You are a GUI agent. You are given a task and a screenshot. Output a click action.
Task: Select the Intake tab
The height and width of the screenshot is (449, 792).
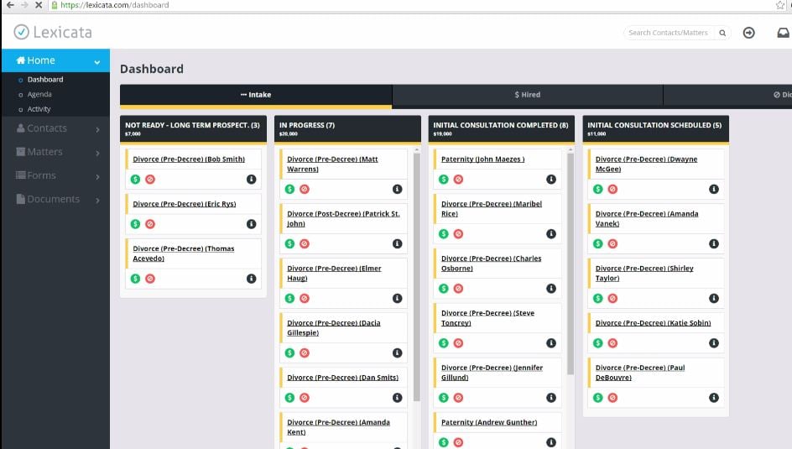click(x=256, y=95)
